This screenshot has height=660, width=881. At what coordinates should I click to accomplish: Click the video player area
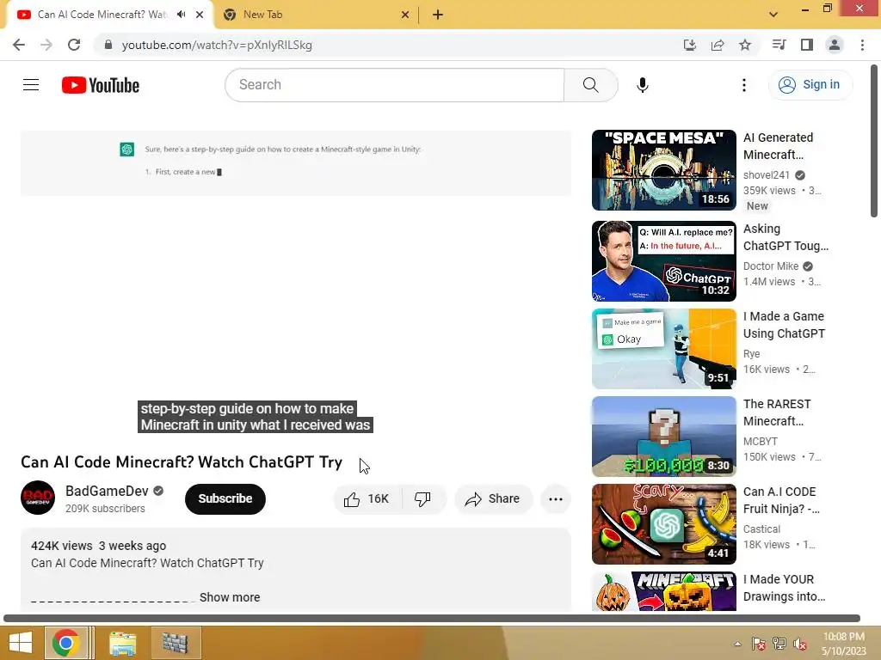click(296, 284)
